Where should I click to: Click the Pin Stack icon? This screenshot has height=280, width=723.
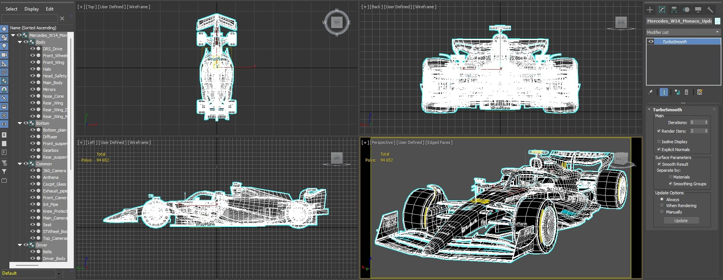pos(650,92)
